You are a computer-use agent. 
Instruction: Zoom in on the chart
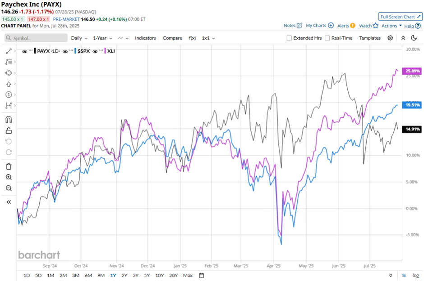[x=9, y=177]
